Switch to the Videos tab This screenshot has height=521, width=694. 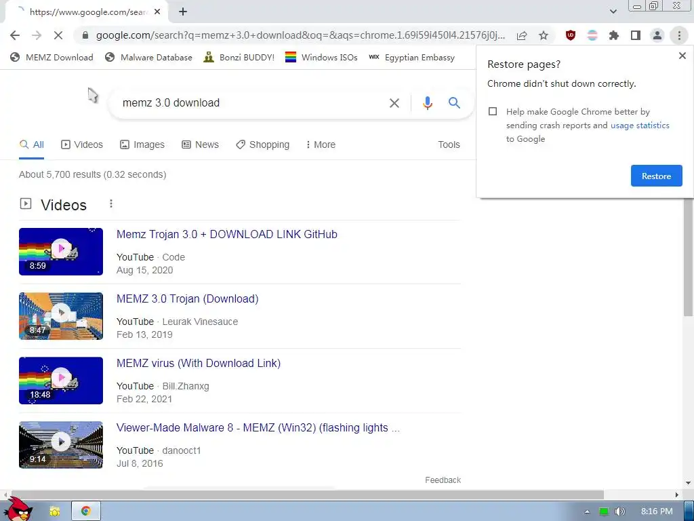[82, 144]
